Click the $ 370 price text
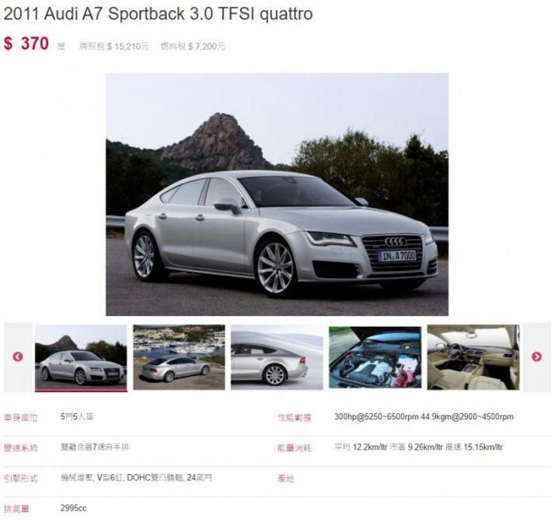 [26, 44]
